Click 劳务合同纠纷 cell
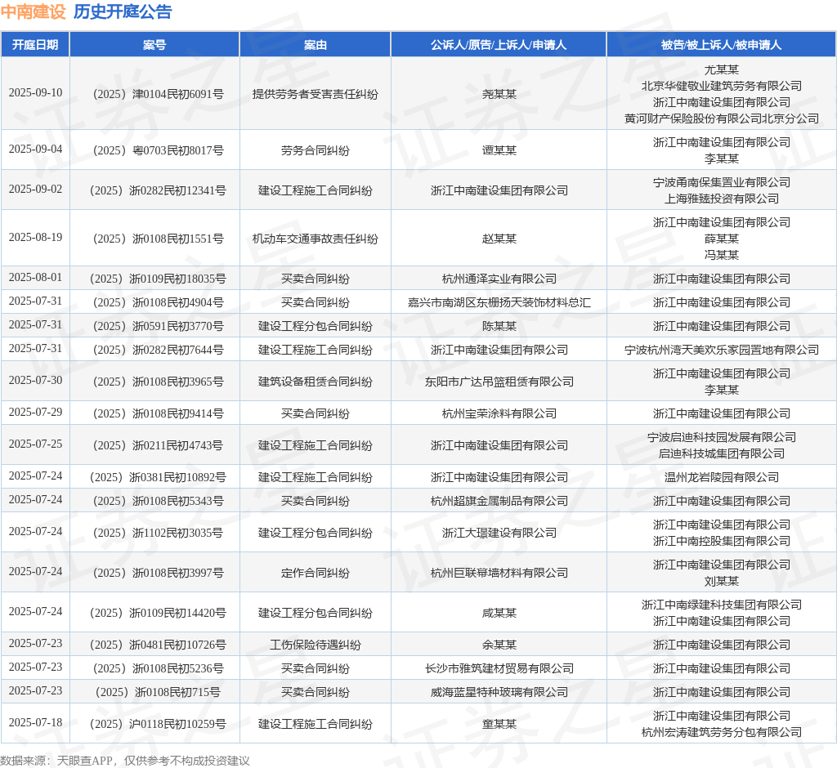 pyautogui.click(x=315, y=150)
